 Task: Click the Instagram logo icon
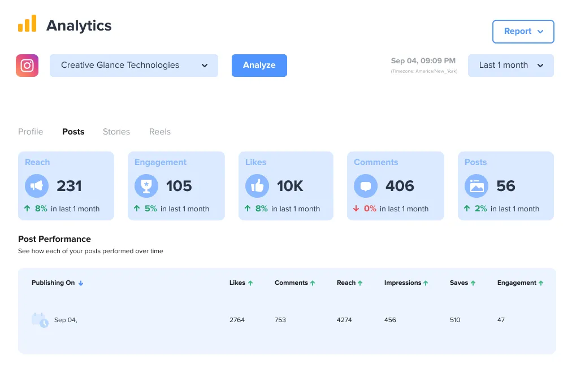[x=27, y=66]
